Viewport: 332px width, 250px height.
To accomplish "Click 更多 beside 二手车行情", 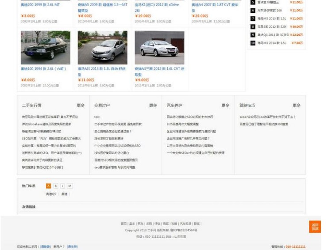I will pyautogui.click(x=81, y=105).
